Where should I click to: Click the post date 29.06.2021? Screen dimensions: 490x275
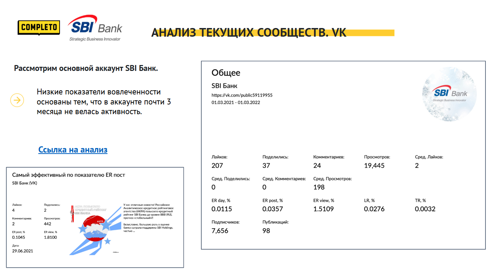coord(23,251)
